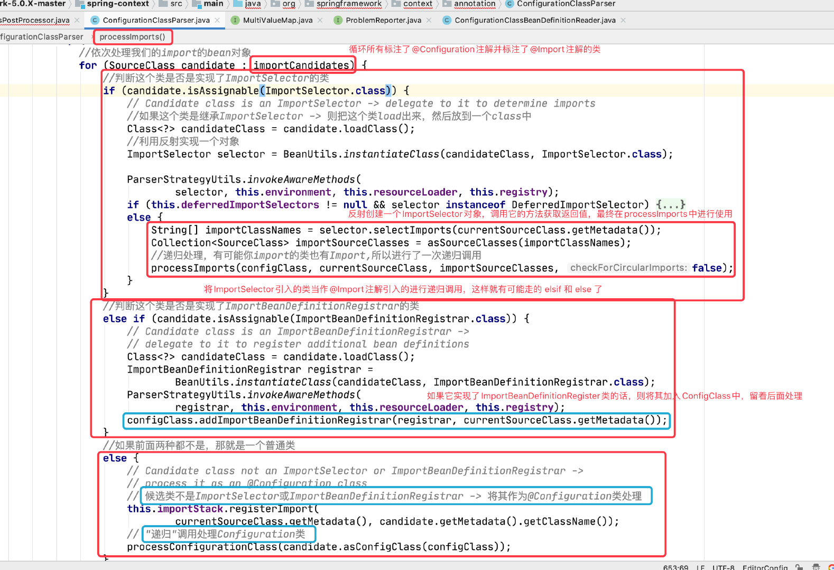Image resolution: width=834 pixels, height=570 pixels.
Task: Click the context package folder icon
Action: pyautogui.click(x=396, y=4)
